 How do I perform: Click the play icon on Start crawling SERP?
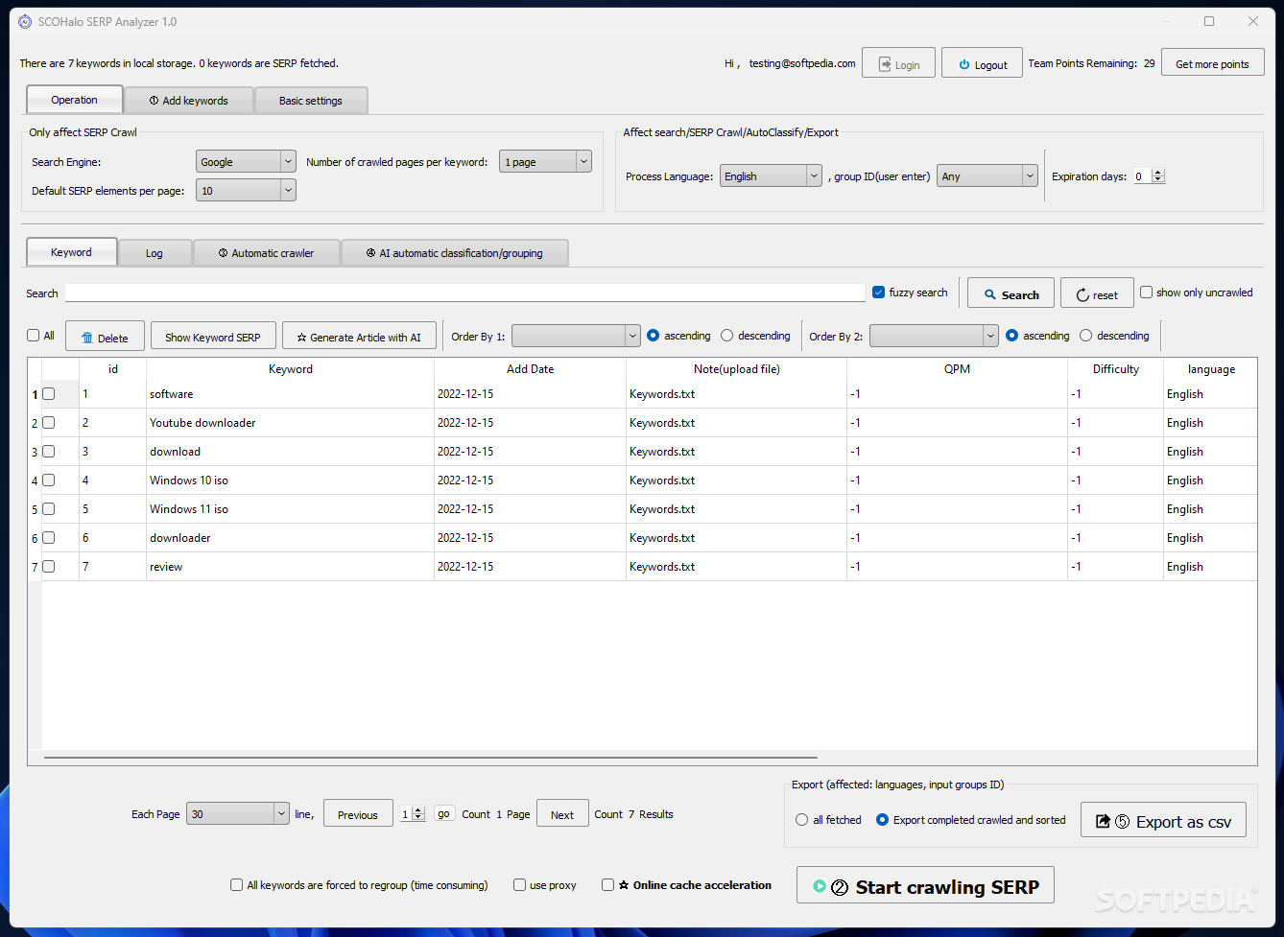820,886
